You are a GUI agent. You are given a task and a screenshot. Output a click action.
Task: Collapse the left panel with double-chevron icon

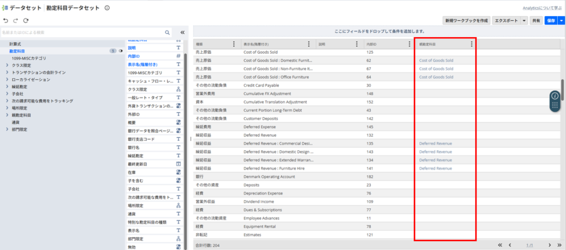(182, 33)
